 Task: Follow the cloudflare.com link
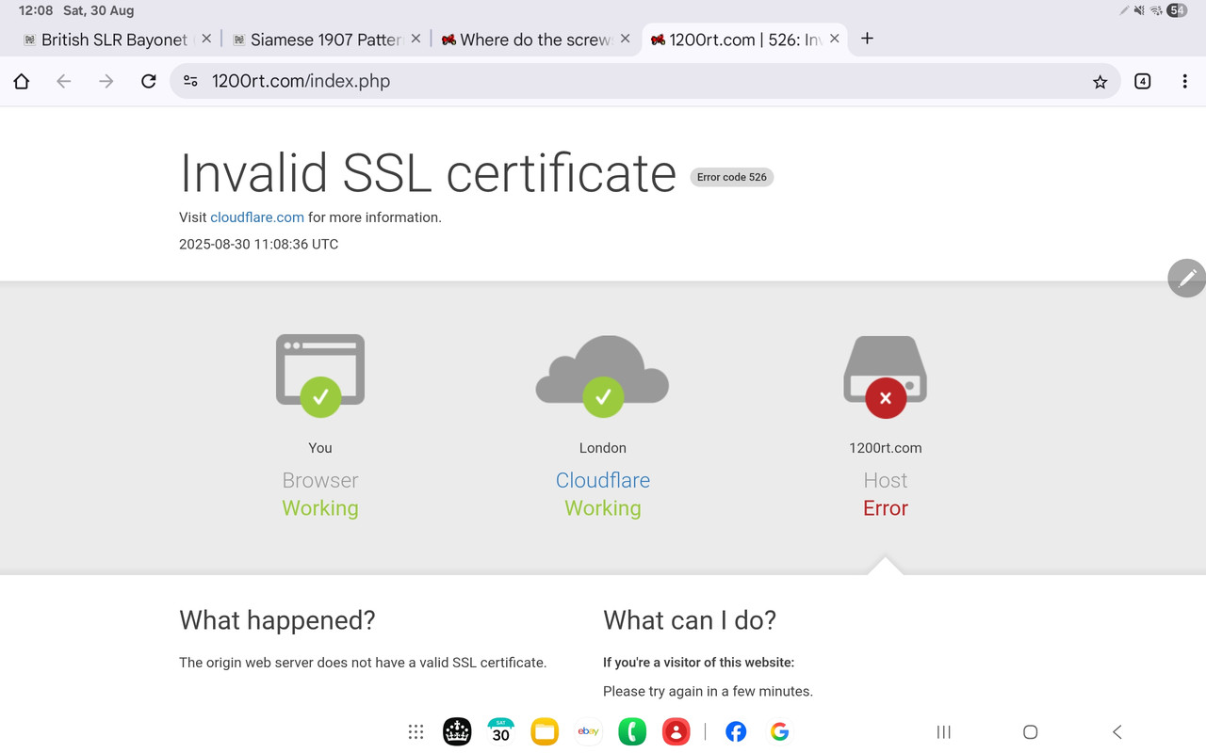click(x=257, y=217)
